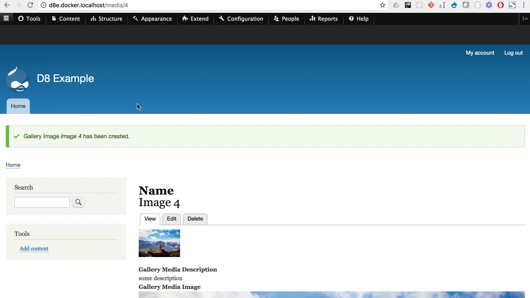Open the Reports admin menu
530x298 pixels.
[324, 19]
